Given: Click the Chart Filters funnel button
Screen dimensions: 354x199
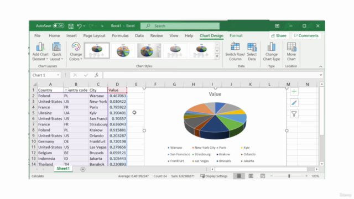Looking at the screenshot, I should [x=294, y=114].
